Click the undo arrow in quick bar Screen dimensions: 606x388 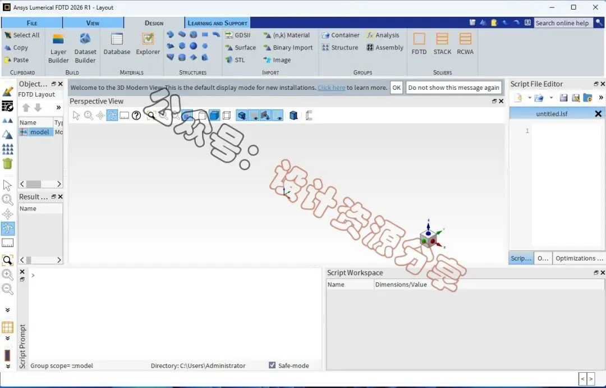tap(505, 22)
